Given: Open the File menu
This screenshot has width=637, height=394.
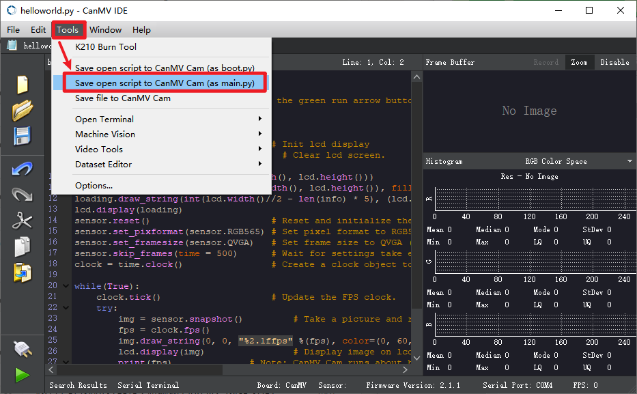Looking at the screenshot, I should click(14, 29).
